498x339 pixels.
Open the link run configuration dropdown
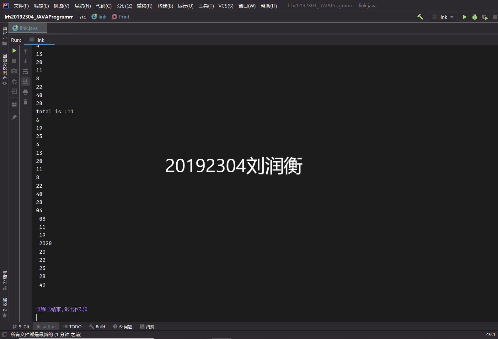click(x=442, y=17)
